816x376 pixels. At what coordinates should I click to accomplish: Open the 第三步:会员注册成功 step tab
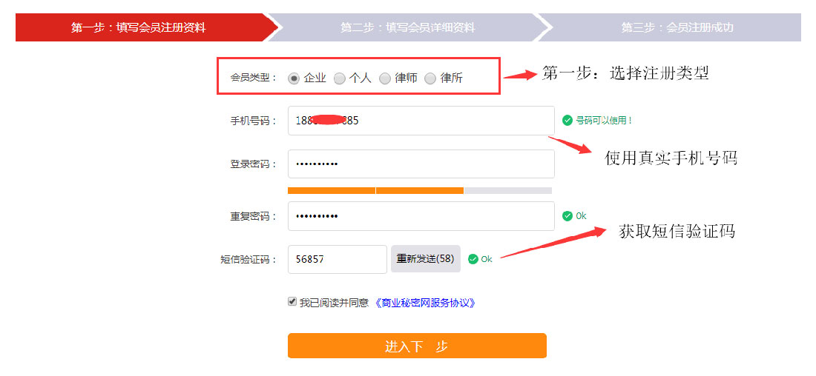coord(671,27)
